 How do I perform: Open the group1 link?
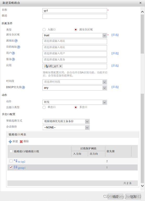(22, 168)
